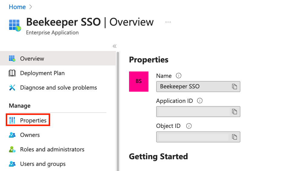
Task: Collapse the sidebar with double chevron
Action: click(115, 46)
